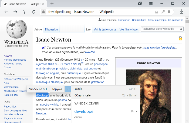This screenshot has height=123, width=189.
Task: Follow the astronome link
Action: click(x=91, y=69)
